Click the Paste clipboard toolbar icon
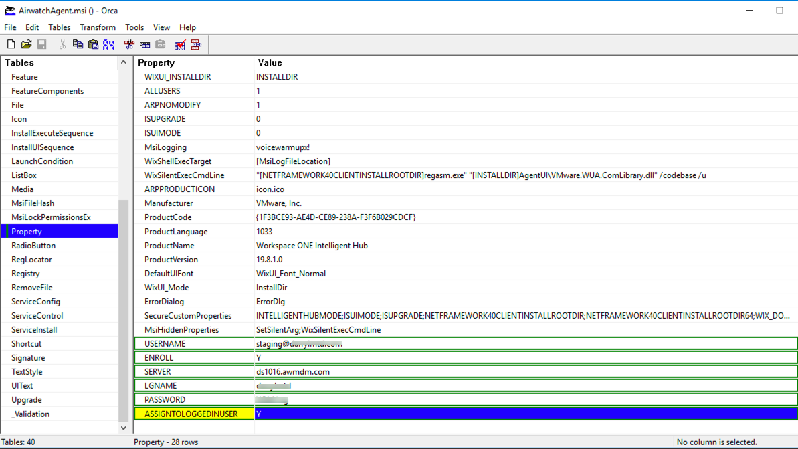 (93, 44)
